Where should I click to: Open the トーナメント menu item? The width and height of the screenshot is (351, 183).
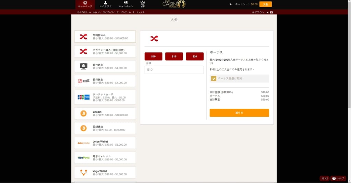pos(138,12)
